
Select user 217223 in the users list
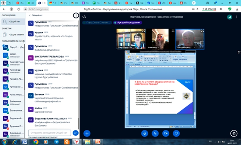point(13,55)
